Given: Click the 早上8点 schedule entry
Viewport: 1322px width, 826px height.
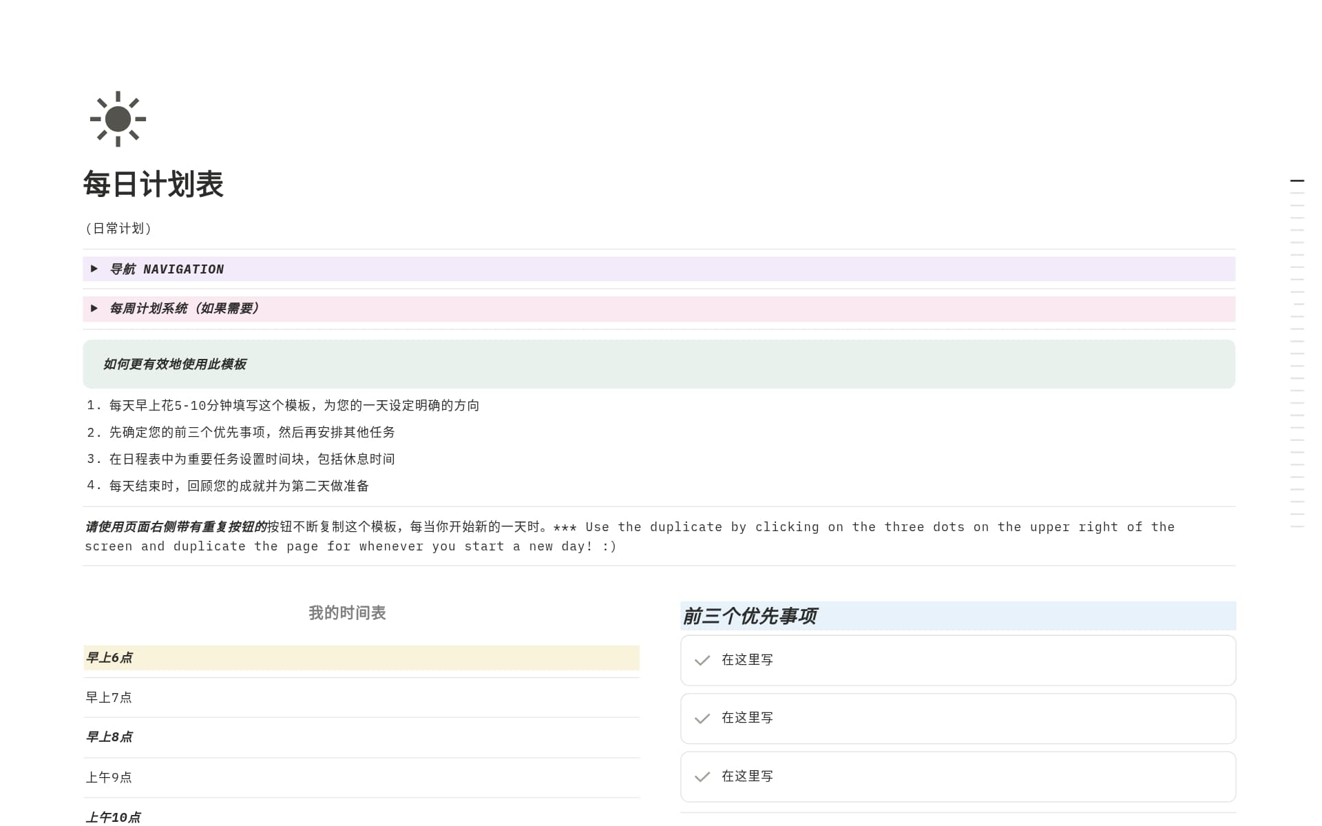Looking at the screenshot, I should 110,737.
